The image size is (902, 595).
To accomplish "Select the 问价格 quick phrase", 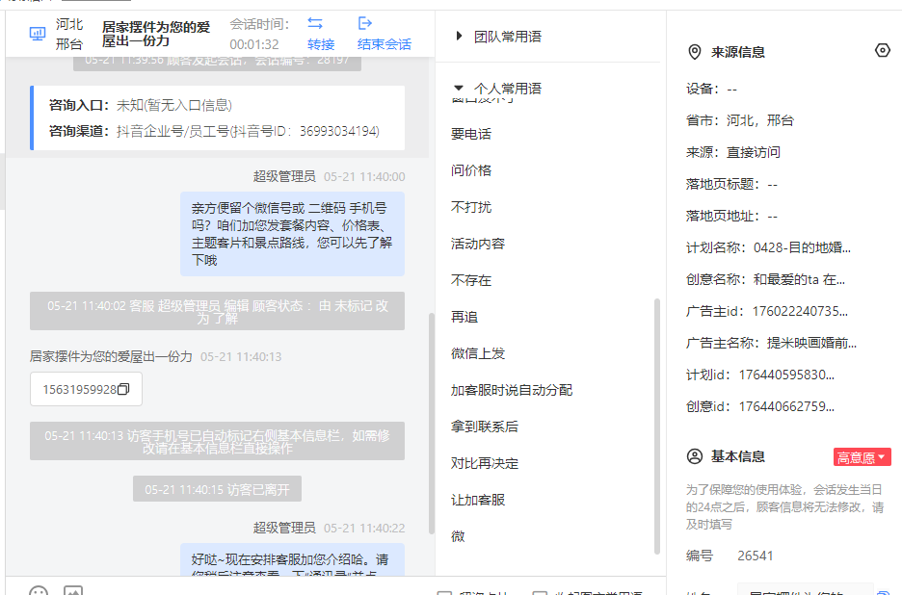I will pyautogui.click(x=471, y=170).
